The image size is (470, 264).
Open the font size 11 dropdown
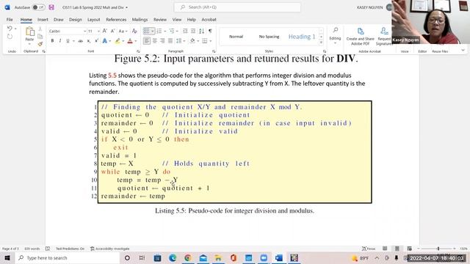coord(98,31)
